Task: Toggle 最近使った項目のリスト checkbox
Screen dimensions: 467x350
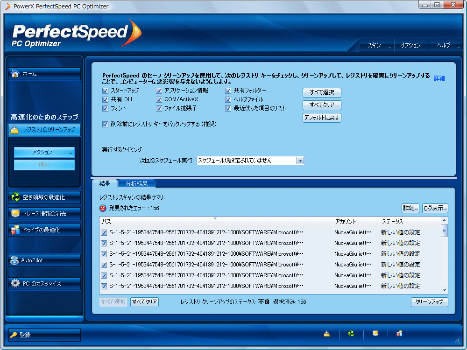Action: coord(228,108)
